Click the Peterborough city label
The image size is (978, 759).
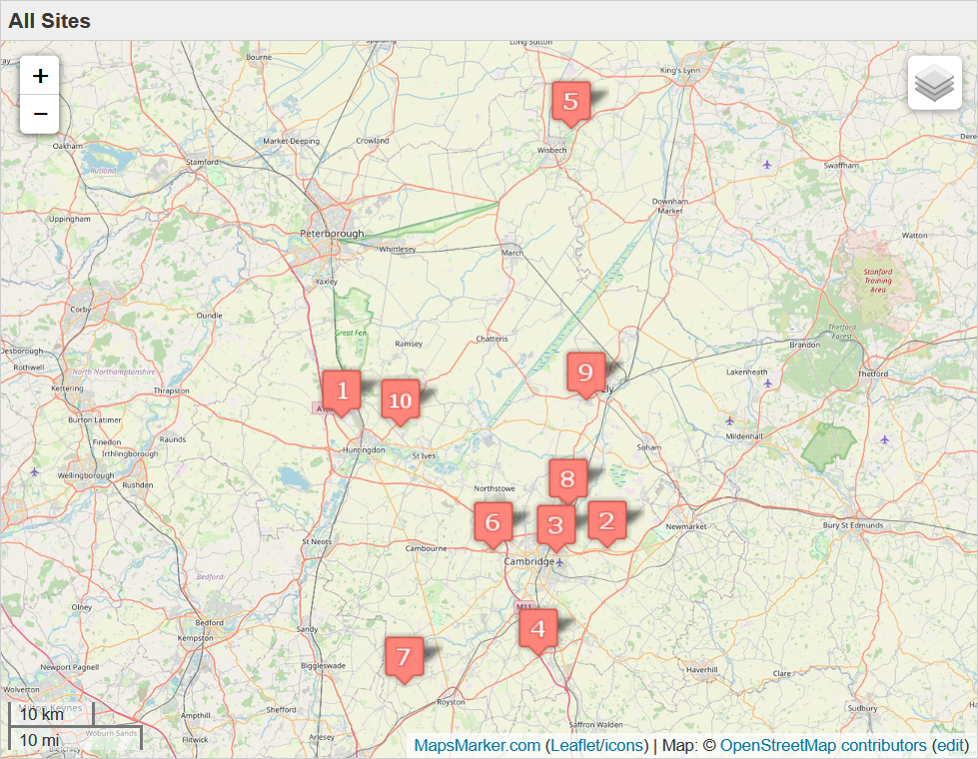[332, 234]
